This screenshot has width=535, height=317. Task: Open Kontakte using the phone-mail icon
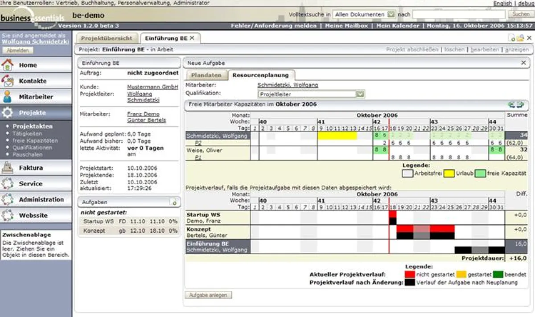click(8, 81)
